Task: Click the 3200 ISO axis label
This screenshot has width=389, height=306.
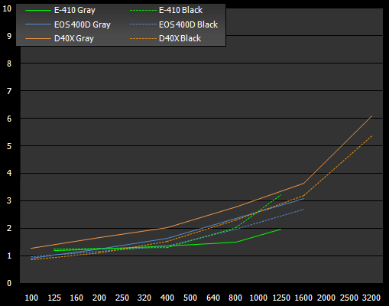Action: pyautogui.click(x=371, y=298)
